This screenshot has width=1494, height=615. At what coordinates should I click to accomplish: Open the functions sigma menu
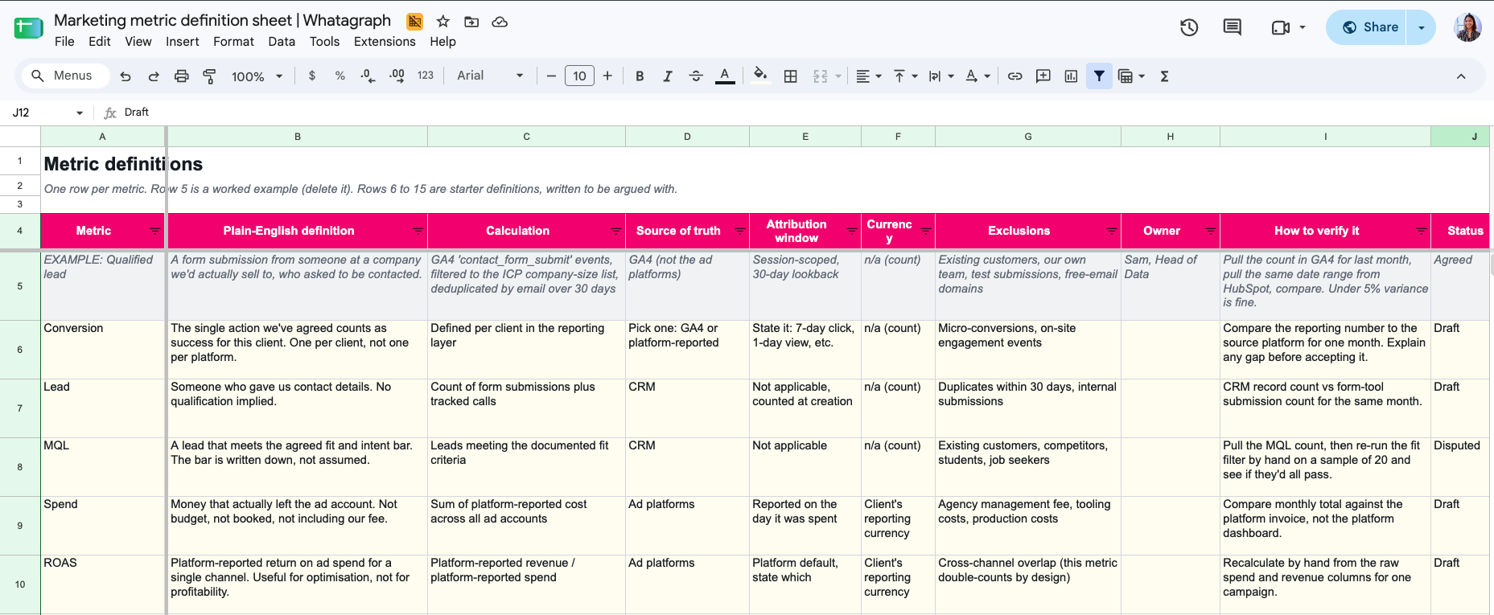point(1164,76)
